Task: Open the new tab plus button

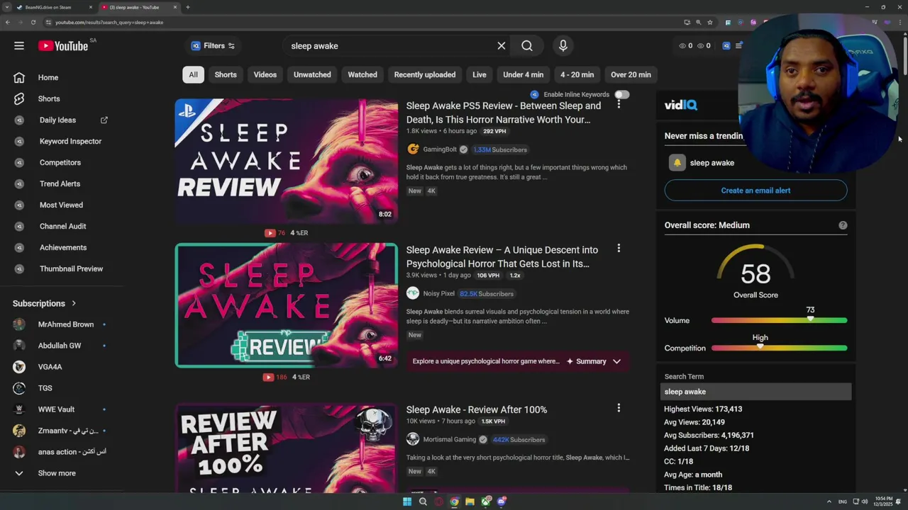Action: click(187, 7)
